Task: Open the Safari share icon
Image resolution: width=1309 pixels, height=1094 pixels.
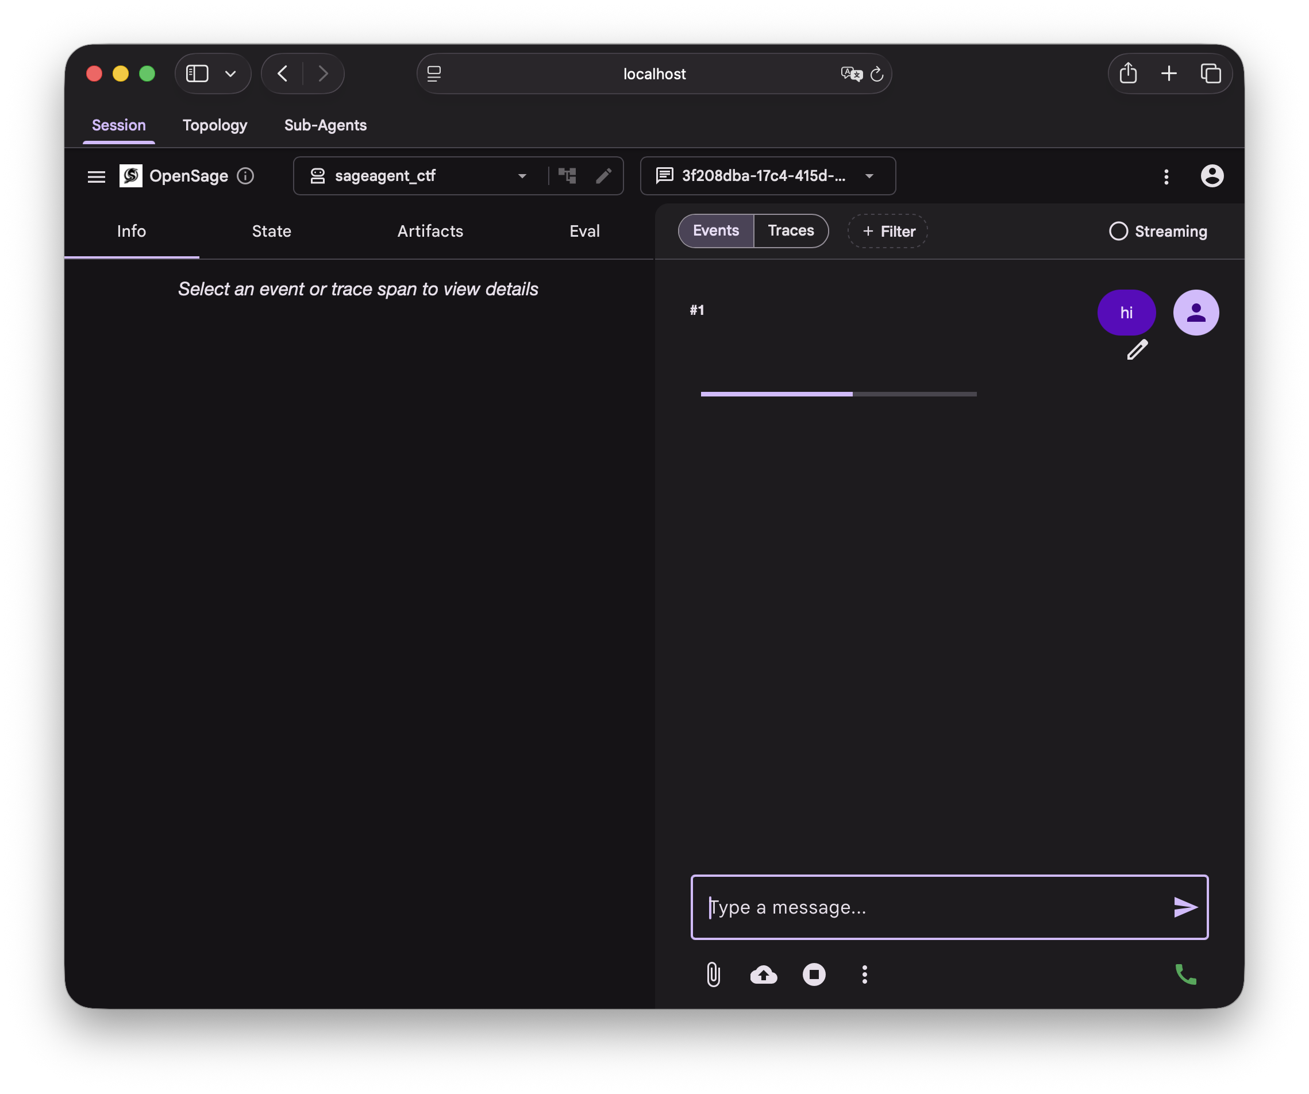Action: [x=1128, y=74]
